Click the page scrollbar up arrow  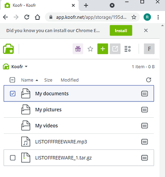(162, 26)
